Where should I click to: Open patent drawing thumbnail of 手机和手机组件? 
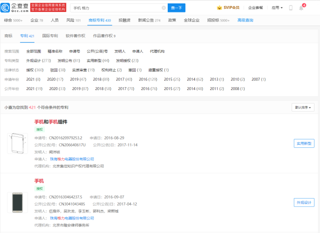(x=17, y=143)
